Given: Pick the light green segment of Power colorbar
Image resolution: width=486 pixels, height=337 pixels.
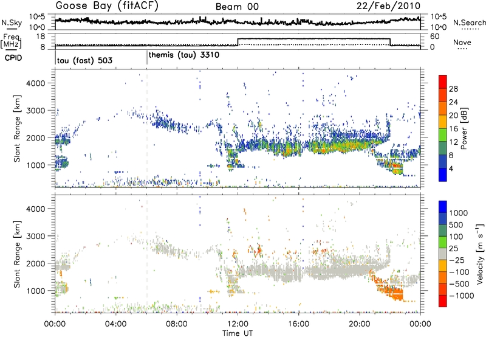Looking at the screenshot, I should (x=443, y=134).
